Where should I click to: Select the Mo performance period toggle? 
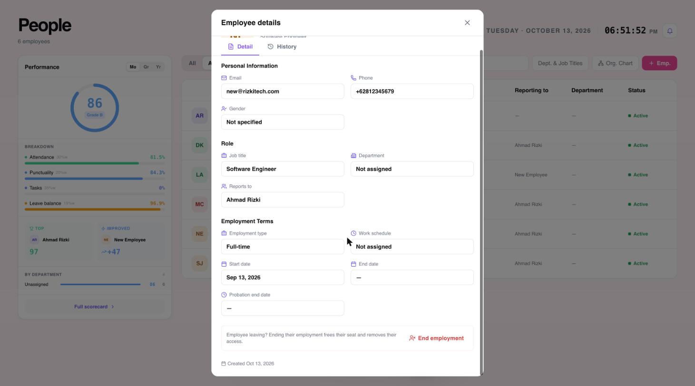pos(133,67)
